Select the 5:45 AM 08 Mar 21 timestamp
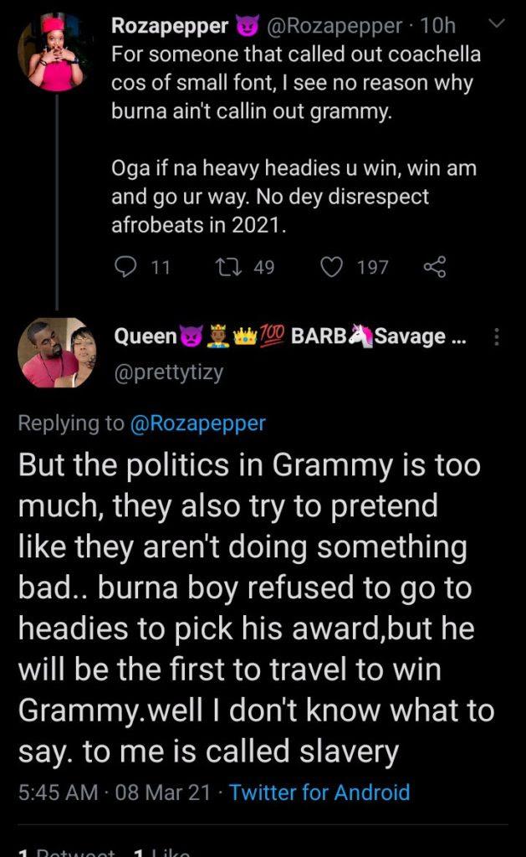Viewport: 526px width, 857px height. 115,792
